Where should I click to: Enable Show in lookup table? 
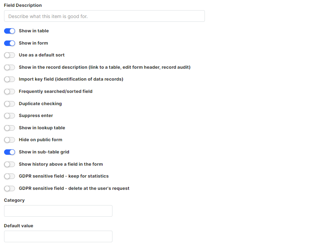[10, 128]
